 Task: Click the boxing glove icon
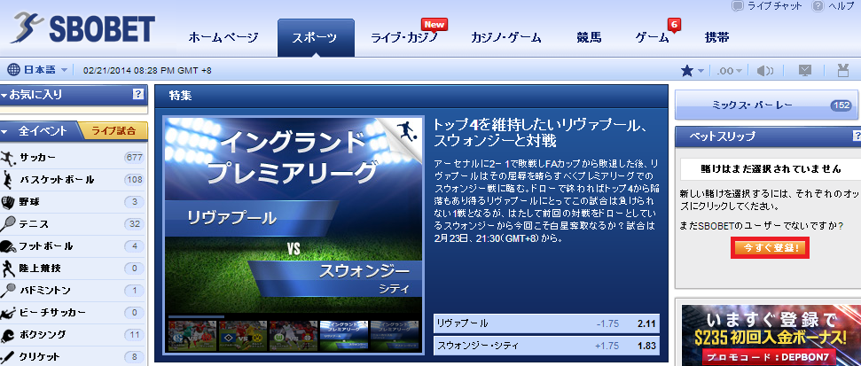click(x=8, y=335)
